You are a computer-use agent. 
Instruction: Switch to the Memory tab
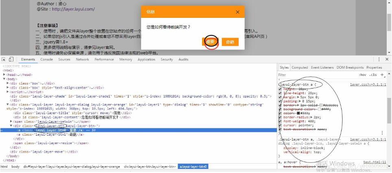(x=126, y=59)
